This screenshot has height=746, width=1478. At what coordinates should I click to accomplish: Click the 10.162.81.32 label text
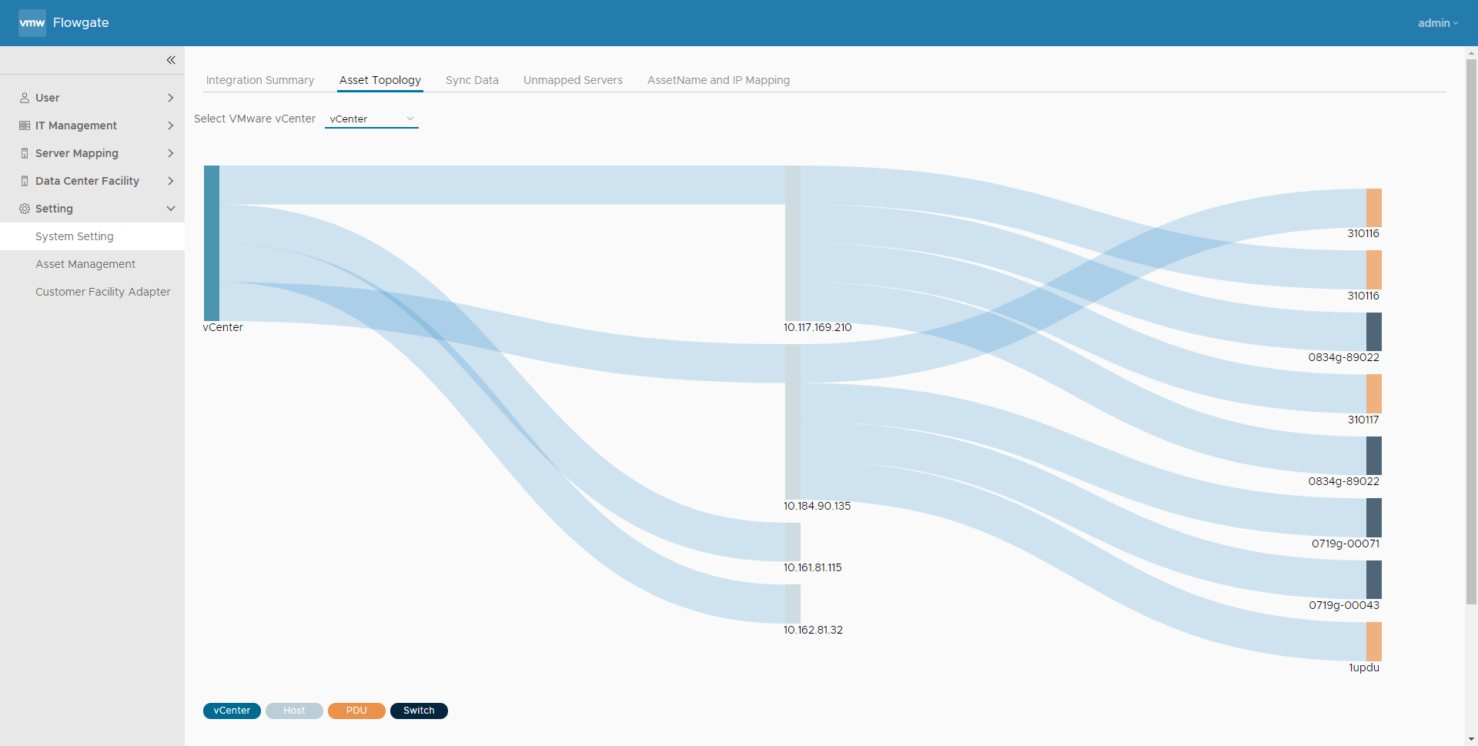click(x=813, y=630)
